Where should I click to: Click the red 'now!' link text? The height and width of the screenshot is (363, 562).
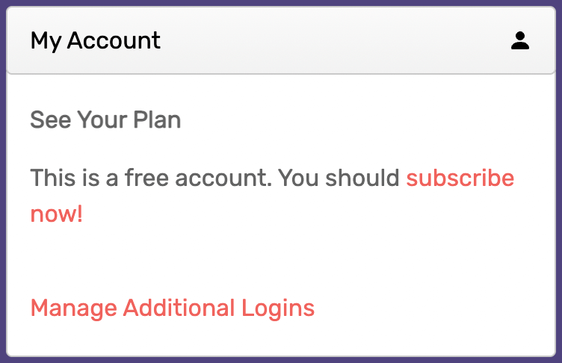tap(57, 214)
